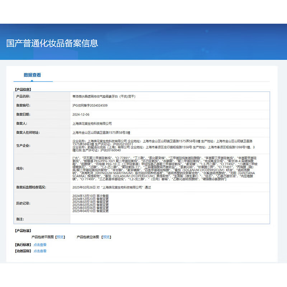This screenshot has height=287, width=287.
Task: Open 点击查看 link next to 执行标准
Action: click(x=40, y=245)
